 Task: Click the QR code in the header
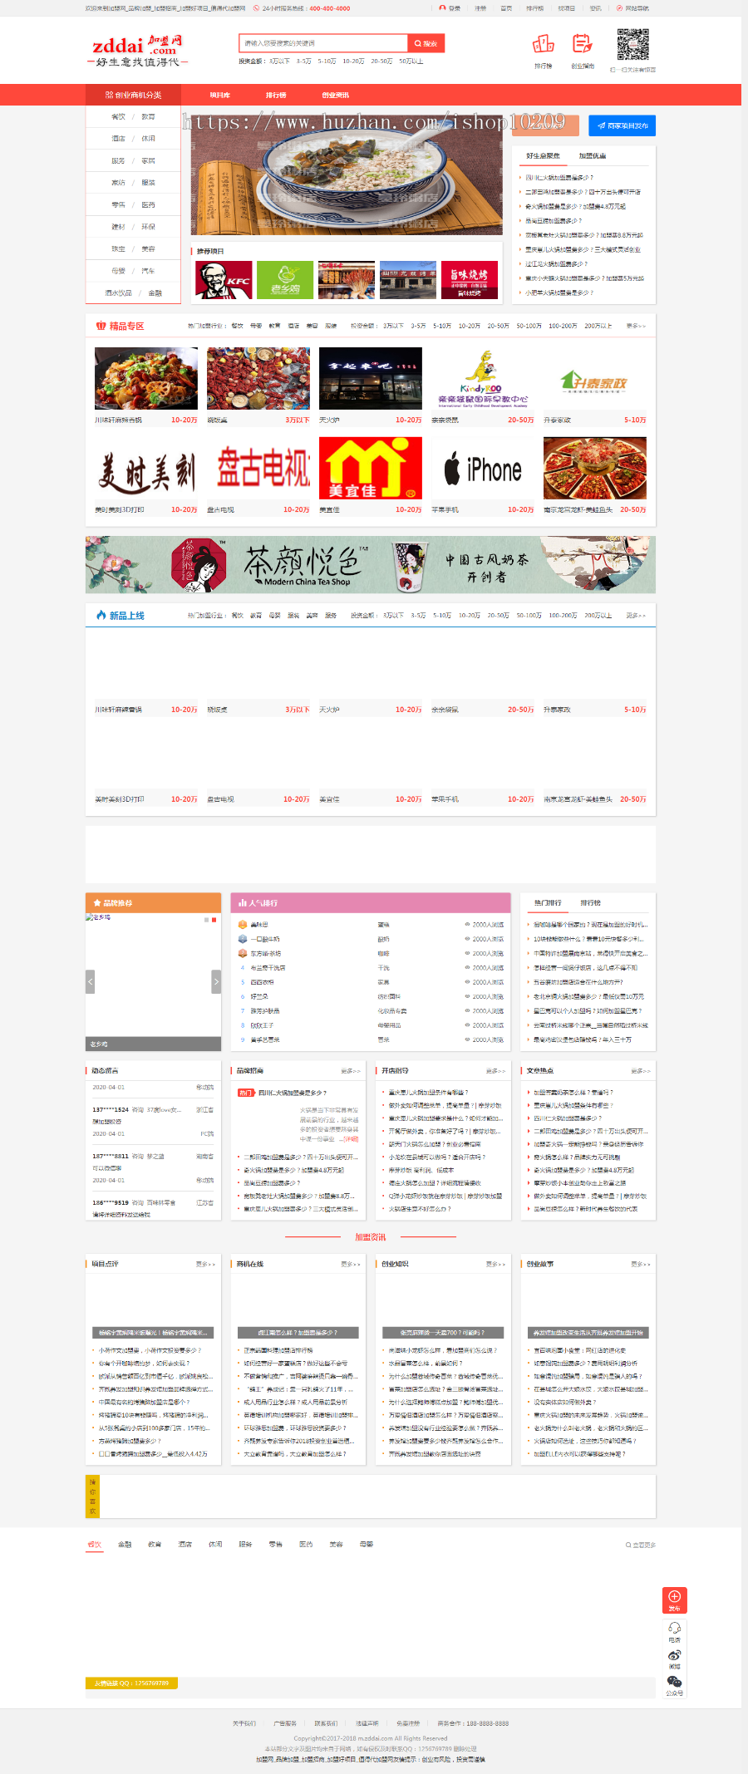point(632,45)
